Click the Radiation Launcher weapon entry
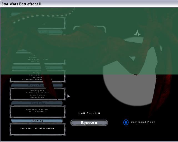This screenshot has height=142, width=178. pyautogui.click(x=37, y=93)
